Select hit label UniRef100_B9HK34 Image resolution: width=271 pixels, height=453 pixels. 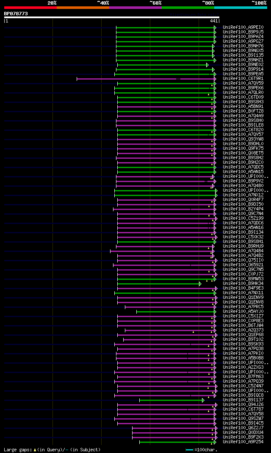[243, 284]
